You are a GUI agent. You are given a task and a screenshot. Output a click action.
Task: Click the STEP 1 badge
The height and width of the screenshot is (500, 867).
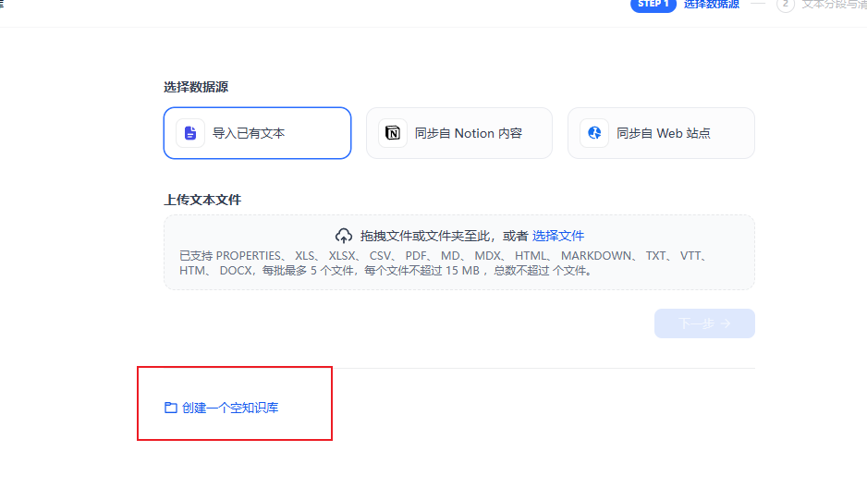point(653,5)
